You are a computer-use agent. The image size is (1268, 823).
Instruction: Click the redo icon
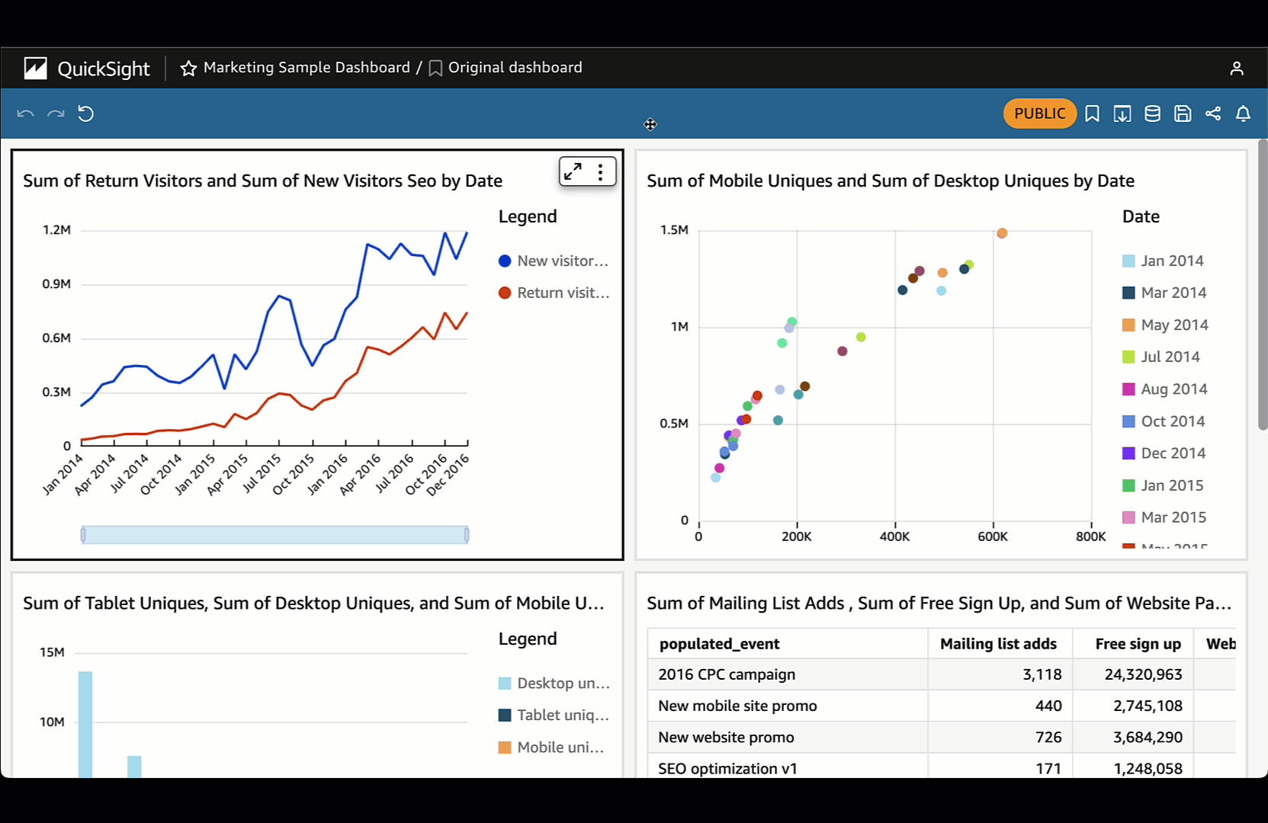[55, 113]
